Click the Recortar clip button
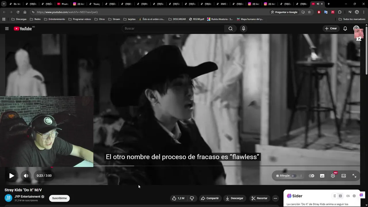Screen dimensions: 368x207 tap(260, 198)
